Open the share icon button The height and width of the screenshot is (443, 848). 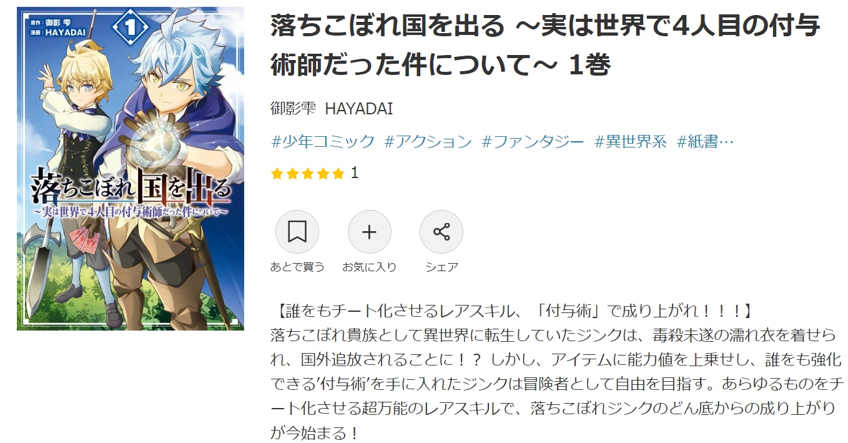[441, 232]
